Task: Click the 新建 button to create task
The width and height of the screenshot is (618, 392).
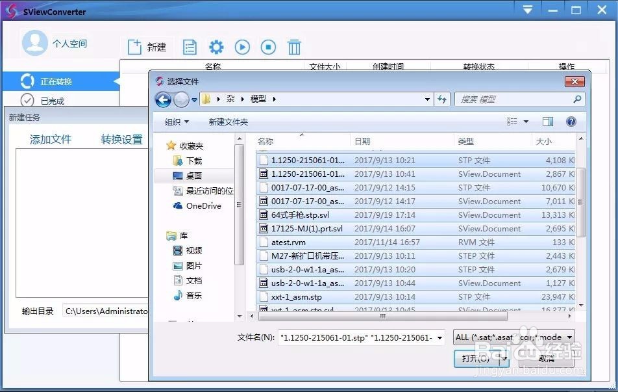Action: [148, 46]
